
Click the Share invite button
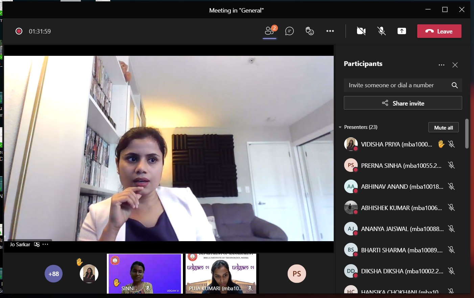pyautogui.click(x=403, y=103)
